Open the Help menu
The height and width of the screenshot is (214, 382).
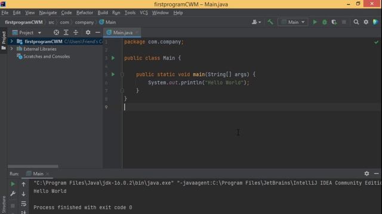178,12
